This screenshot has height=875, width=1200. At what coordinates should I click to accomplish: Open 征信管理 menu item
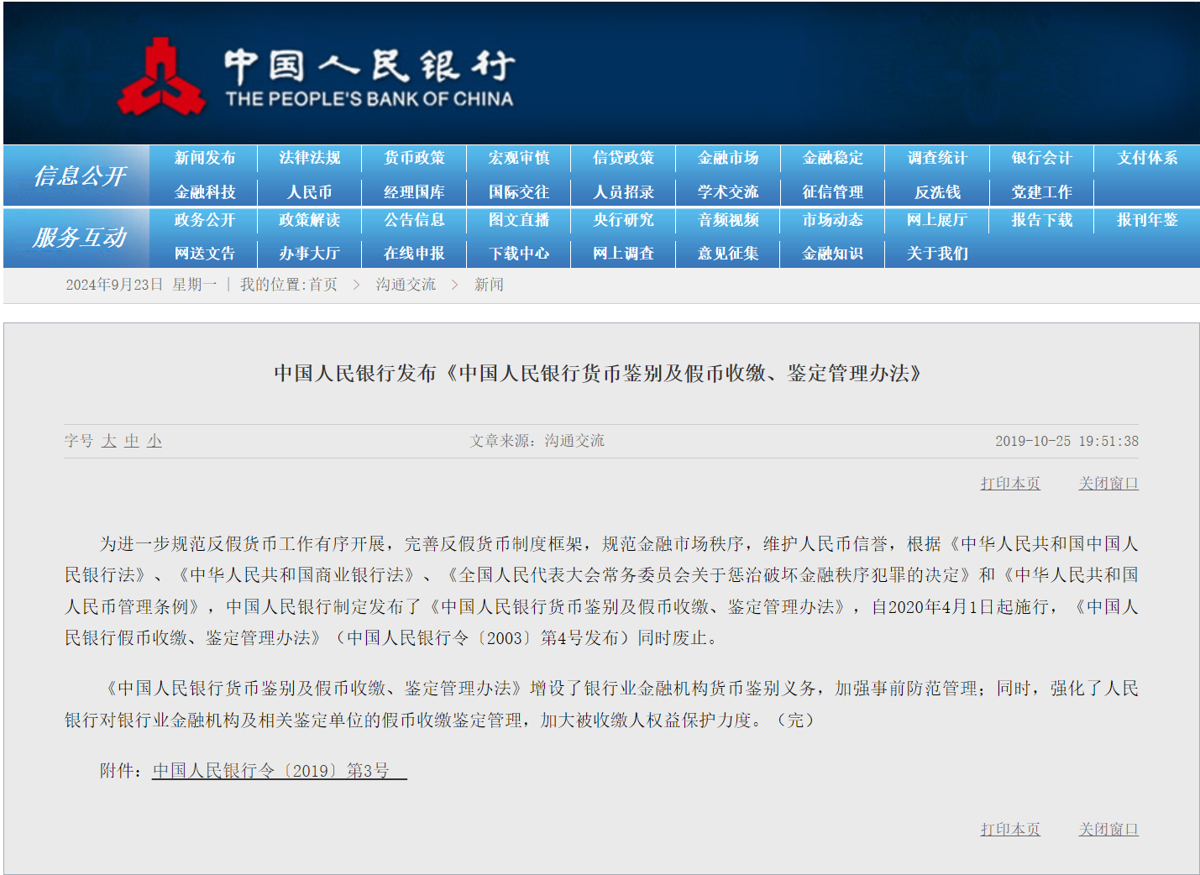point(833,192)
